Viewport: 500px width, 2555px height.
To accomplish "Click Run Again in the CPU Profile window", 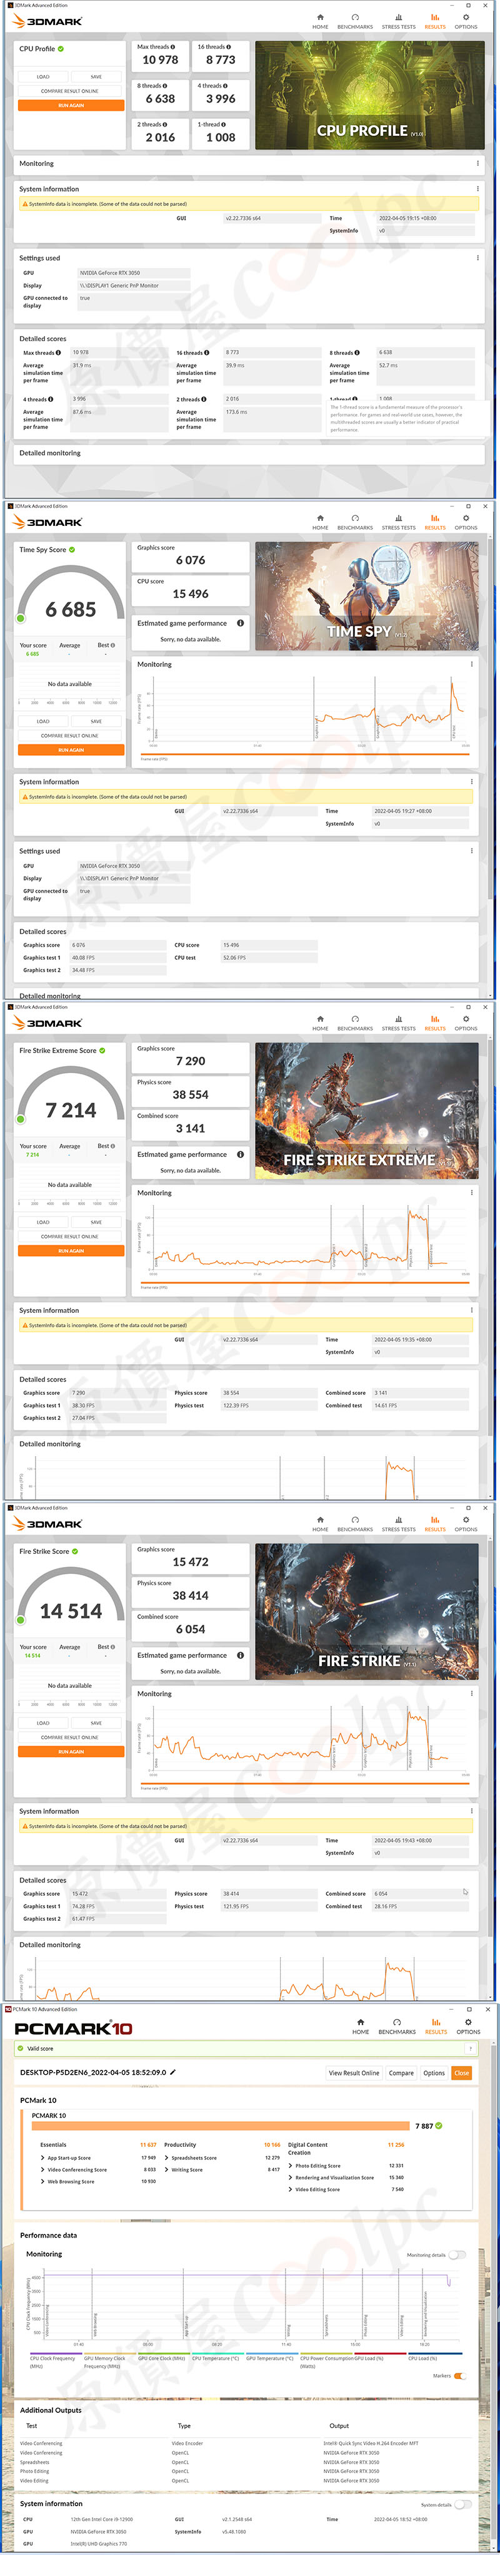I will 71,105.
